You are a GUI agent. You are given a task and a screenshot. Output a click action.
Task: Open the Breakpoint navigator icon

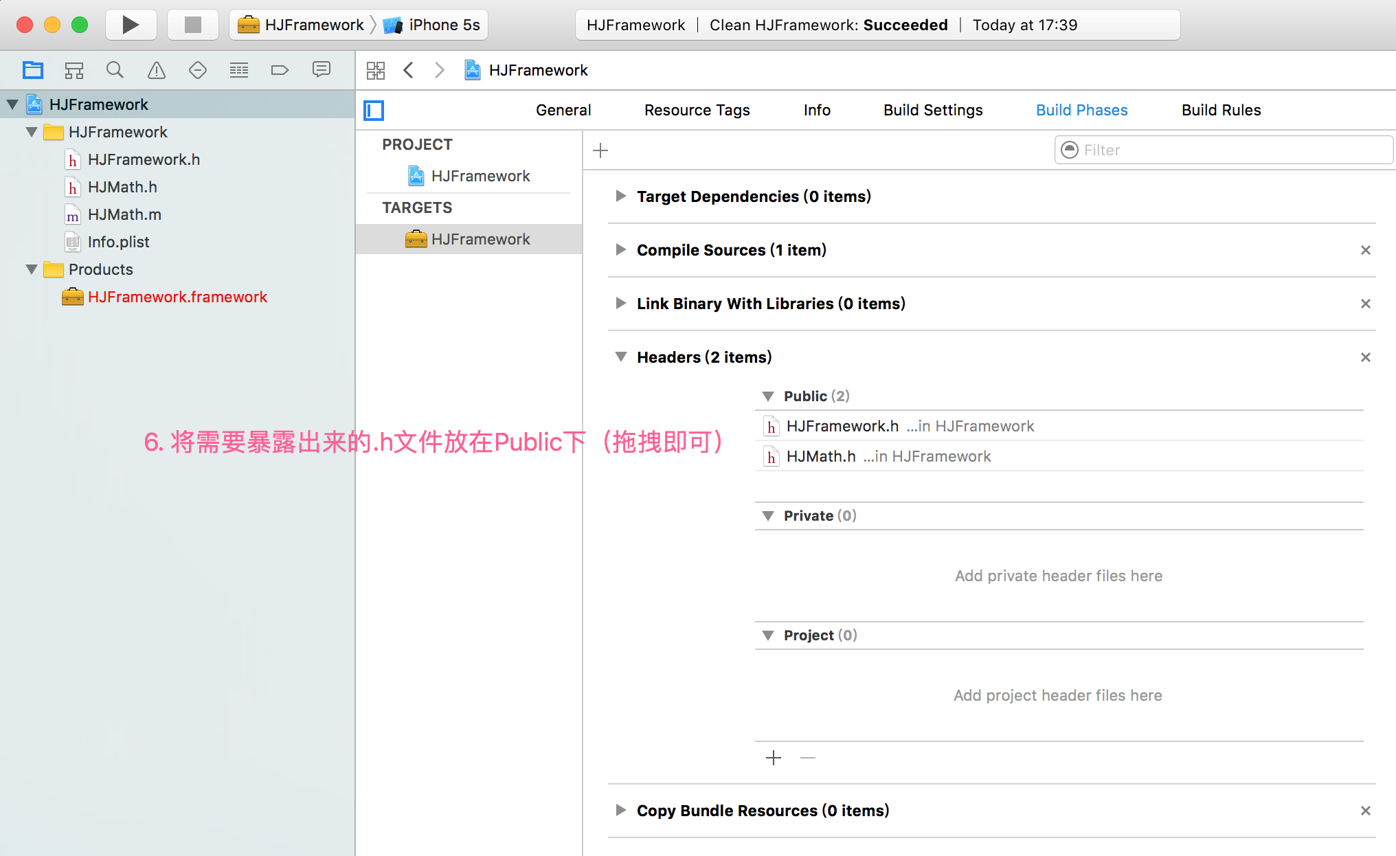click(280, 70)
